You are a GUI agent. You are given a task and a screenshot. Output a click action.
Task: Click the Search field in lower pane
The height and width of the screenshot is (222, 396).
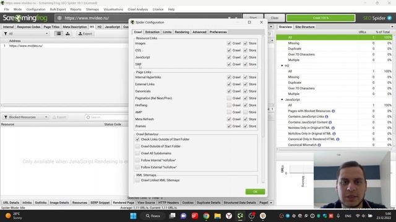click(107, 117)
